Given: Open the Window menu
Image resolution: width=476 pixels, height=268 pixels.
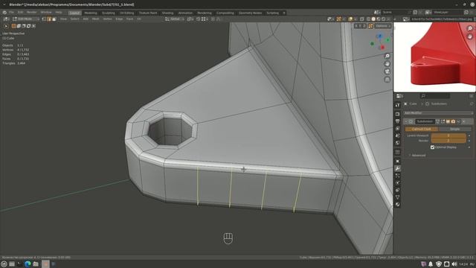Looking at the screenshot, I should point(46,13).
